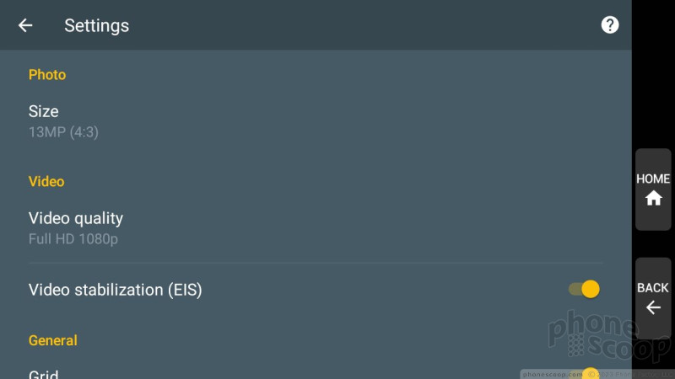Open the photo Size option
The image size is (675, 379).
pos(316,121)
